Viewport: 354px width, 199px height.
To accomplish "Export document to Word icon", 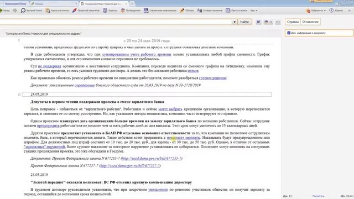I will [258, 22].
